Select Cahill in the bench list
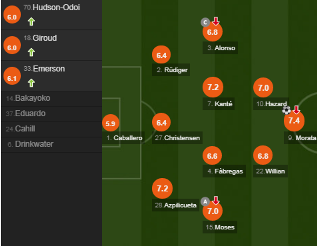Image resolution: width=317 pixels, height=246 pixels. click(25, 129)
